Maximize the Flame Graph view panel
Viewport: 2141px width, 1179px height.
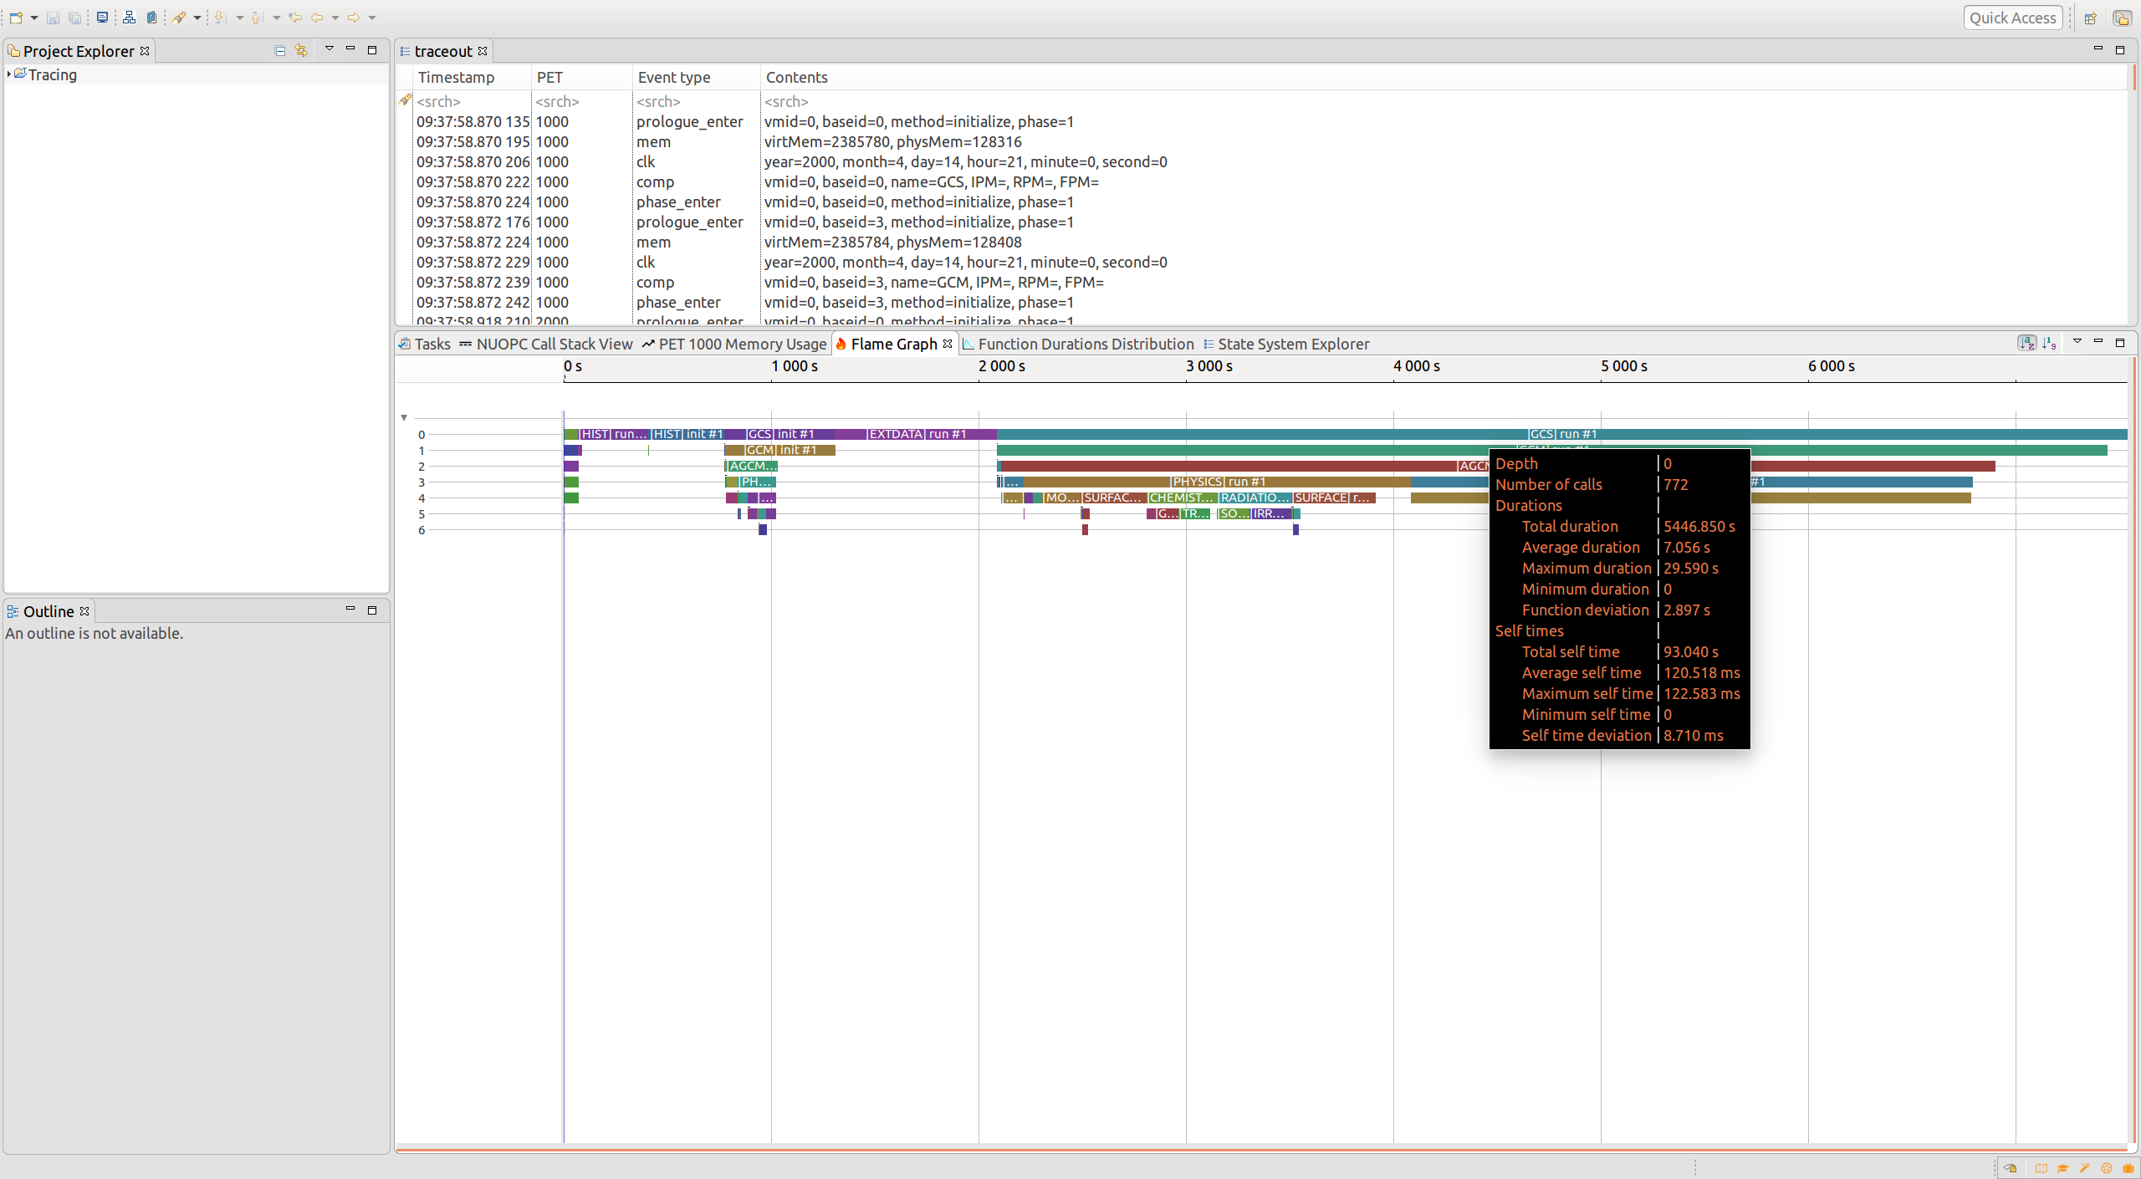point(2120,342)
